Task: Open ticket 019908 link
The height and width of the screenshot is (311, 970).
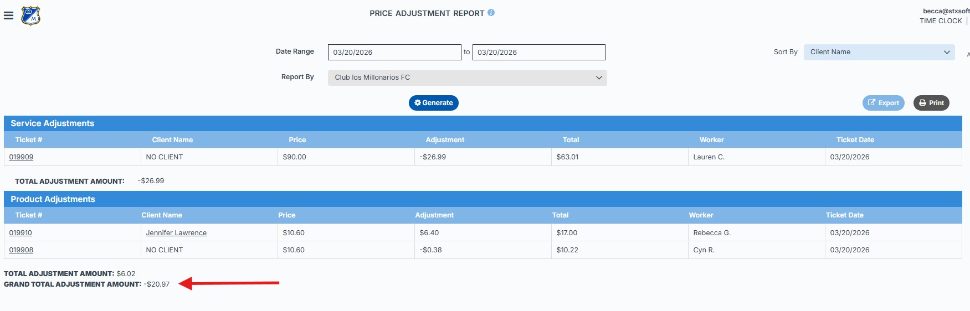Action: 21,250
